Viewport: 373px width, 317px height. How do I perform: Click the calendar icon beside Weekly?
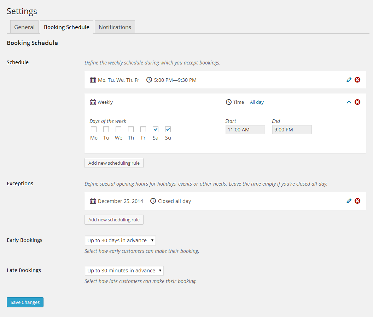coord(93,102)
